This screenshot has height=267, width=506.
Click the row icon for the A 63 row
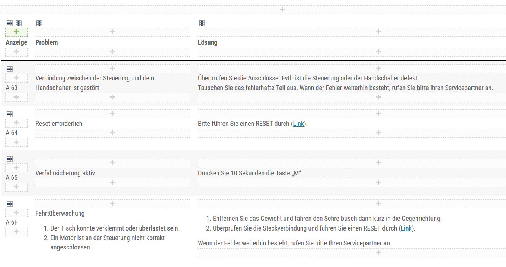point(10,69)
